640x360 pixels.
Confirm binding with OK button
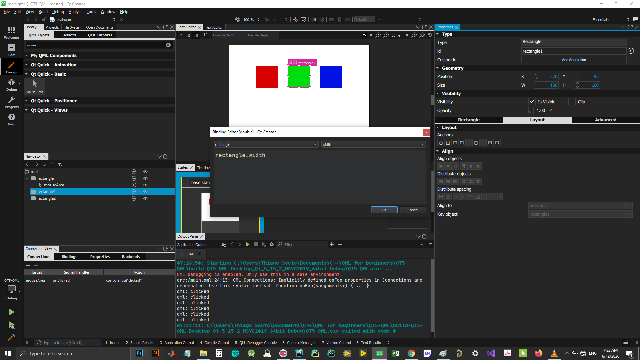pos(384,210)
